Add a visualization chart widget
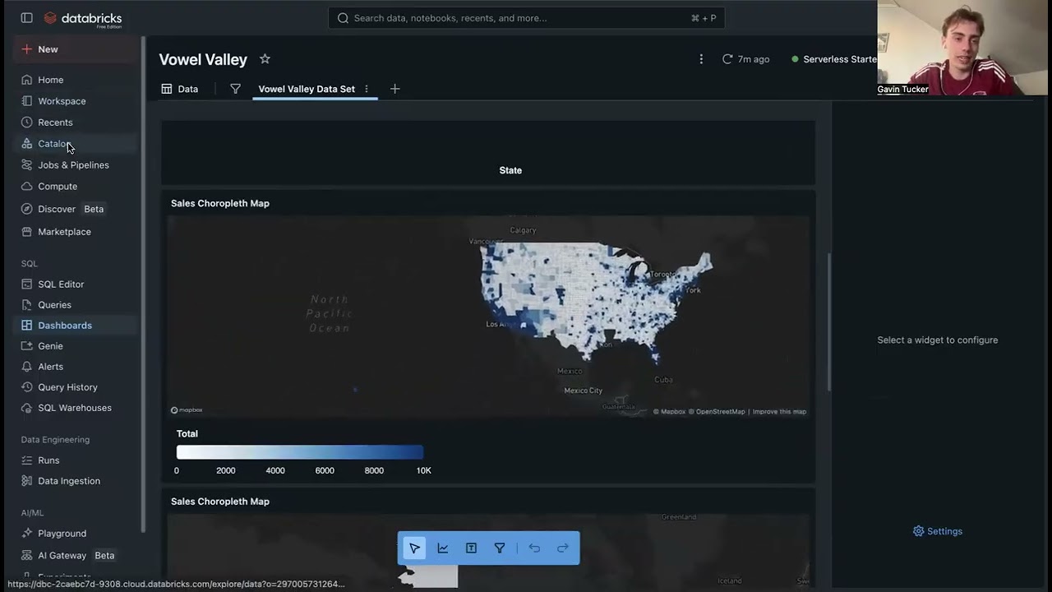Image resolution: width=1052 pixels, height=592 pixels. tap(443, 548)
